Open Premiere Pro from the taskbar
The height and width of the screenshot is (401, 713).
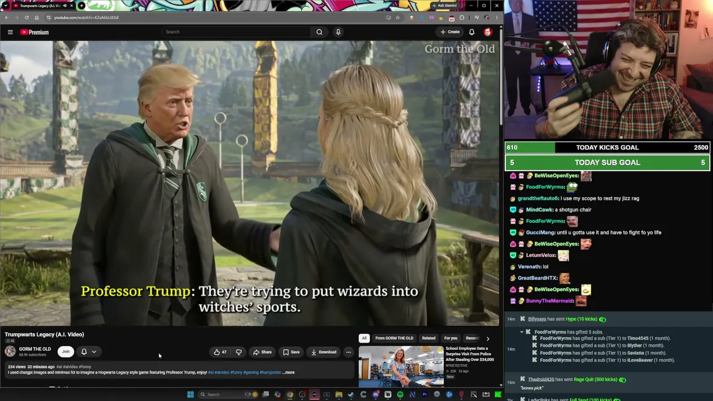point(424,394)
